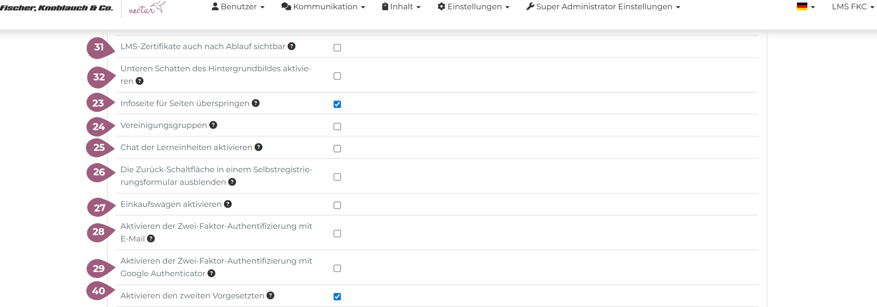The width and height of the screenshot is (877, 307).
Task: Open the Einstellungen dropdown menu
Action: [473, 7]
